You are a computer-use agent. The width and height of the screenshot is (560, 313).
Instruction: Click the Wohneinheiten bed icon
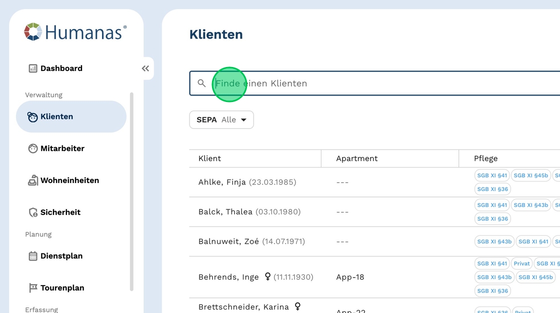coord(33,180)
